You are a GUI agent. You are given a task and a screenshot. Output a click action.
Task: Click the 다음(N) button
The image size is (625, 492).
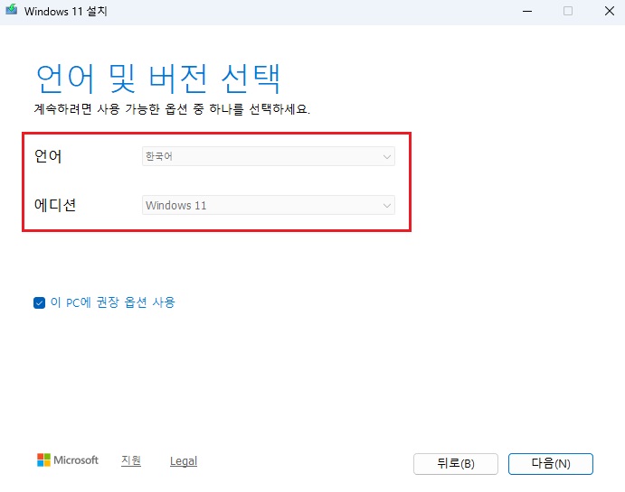(551, 464)
